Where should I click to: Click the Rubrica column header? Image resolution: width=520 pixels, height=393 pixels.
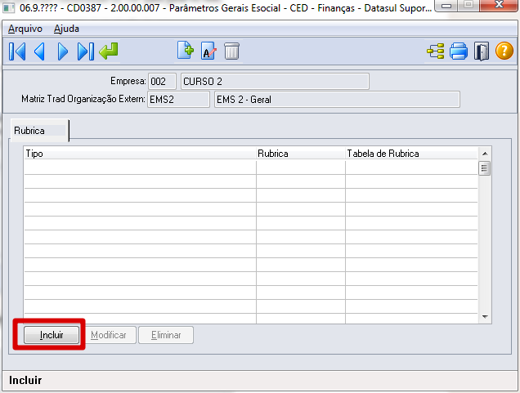coord(301,154)
